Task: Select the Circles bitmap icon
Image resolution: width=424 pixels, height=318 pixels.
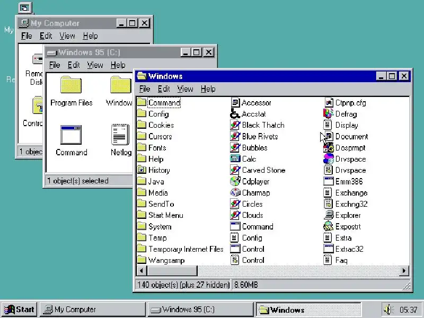Action: (x=235, y=204)
